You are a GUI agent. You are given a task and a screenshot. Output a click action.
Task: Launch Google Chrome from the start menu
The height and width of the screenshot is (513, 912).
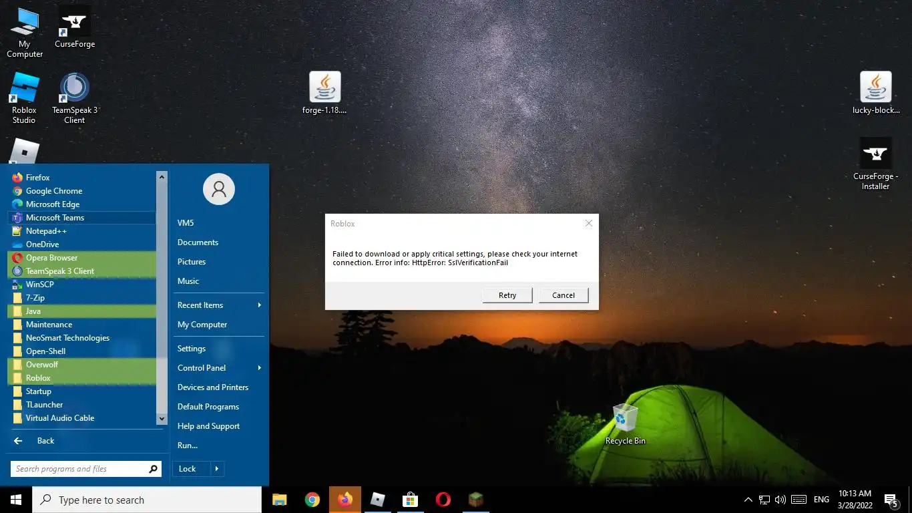pyautogui.click(x=82, y=191)
